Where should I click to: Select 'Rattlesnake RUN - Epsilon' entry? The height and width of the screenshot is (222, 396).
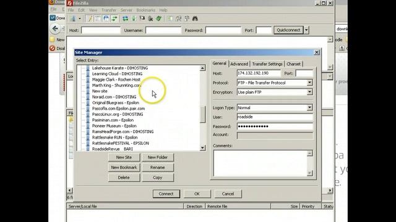click(x=114, y=138)
